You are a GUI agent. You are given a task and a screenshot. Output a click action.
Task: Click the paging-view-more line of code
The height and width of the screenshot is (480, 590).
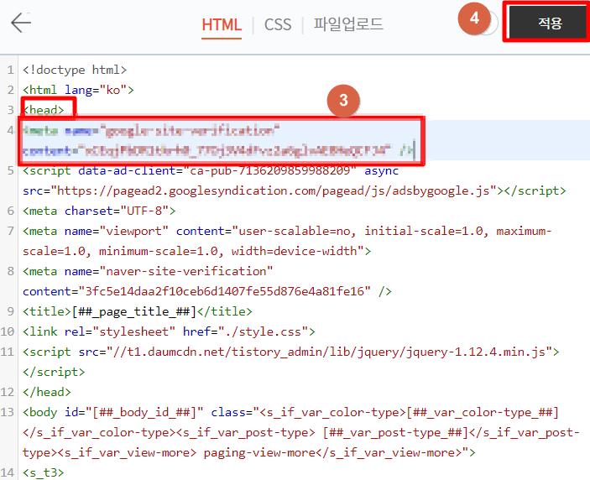pyautogui.click(x=249, y=453)
